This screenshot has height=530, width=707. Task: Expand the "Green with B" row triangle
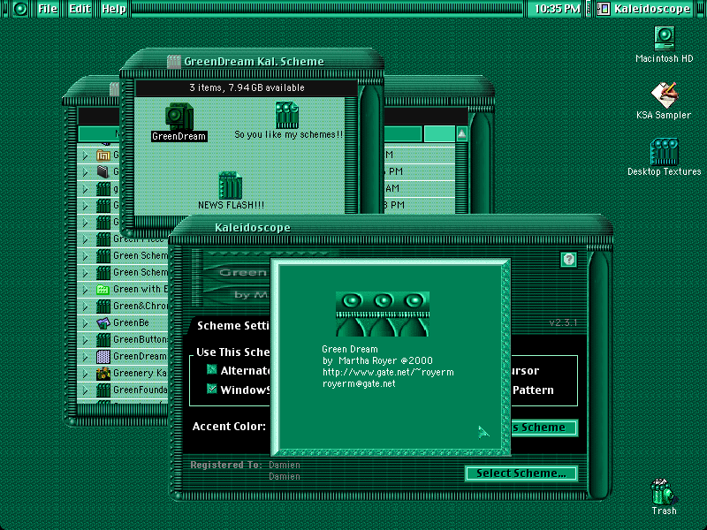pos(85,290)
